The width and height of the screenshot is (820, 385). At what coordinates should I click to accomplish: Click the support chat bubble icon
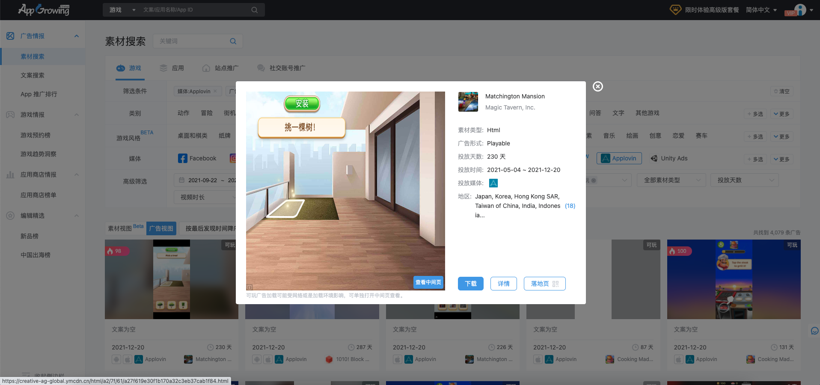(x=814, y=331)
